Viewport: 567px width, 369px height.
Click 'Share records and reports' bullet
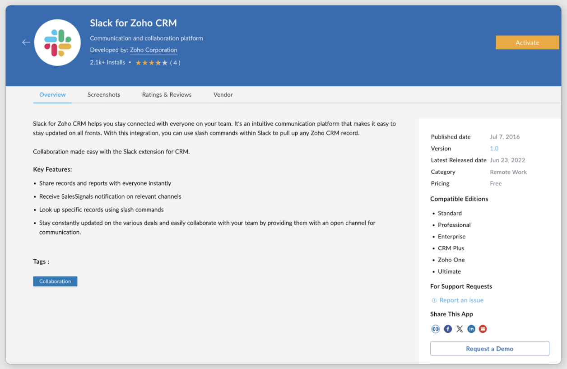pyautogui.click(x=105, y=183)
